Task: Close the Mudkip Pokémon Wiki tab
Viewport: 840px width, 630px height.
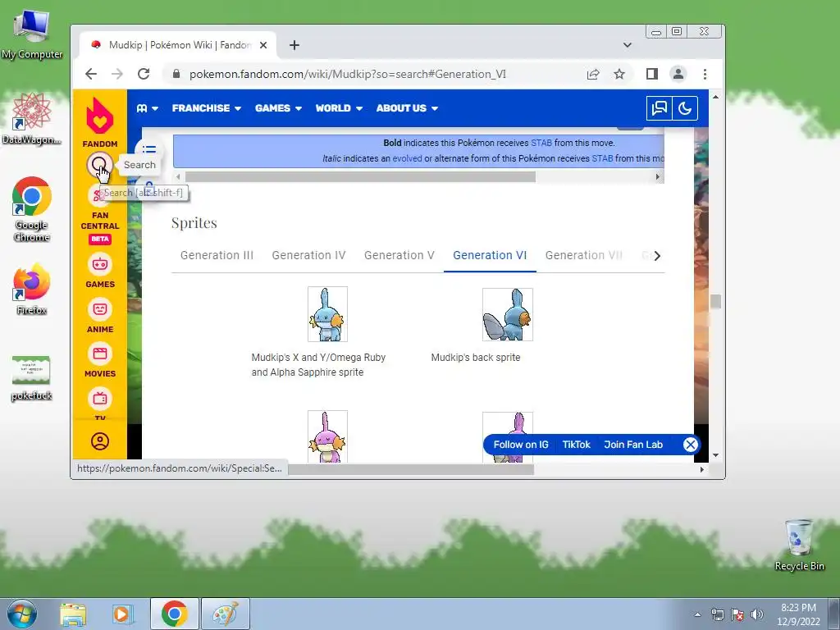Action: 263,45
